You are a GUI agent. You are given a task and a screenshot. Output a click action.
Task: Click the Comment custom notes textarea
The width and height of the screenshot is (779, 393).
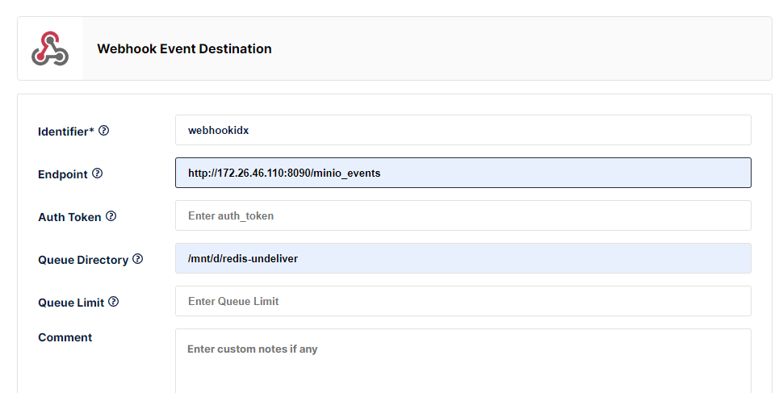pyautogui.click(x=463, y=360)
